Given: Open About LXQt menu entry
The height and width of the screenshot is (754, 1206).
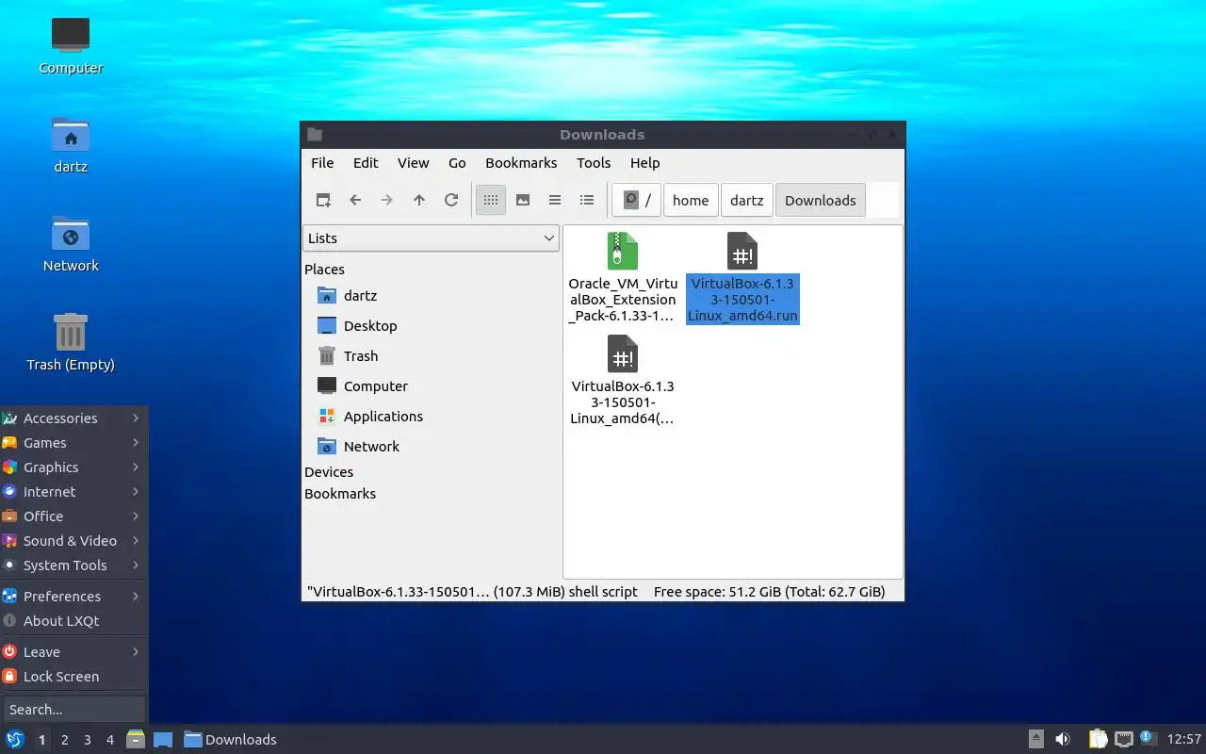Looking at the screenshot, I should pos(73,621).
